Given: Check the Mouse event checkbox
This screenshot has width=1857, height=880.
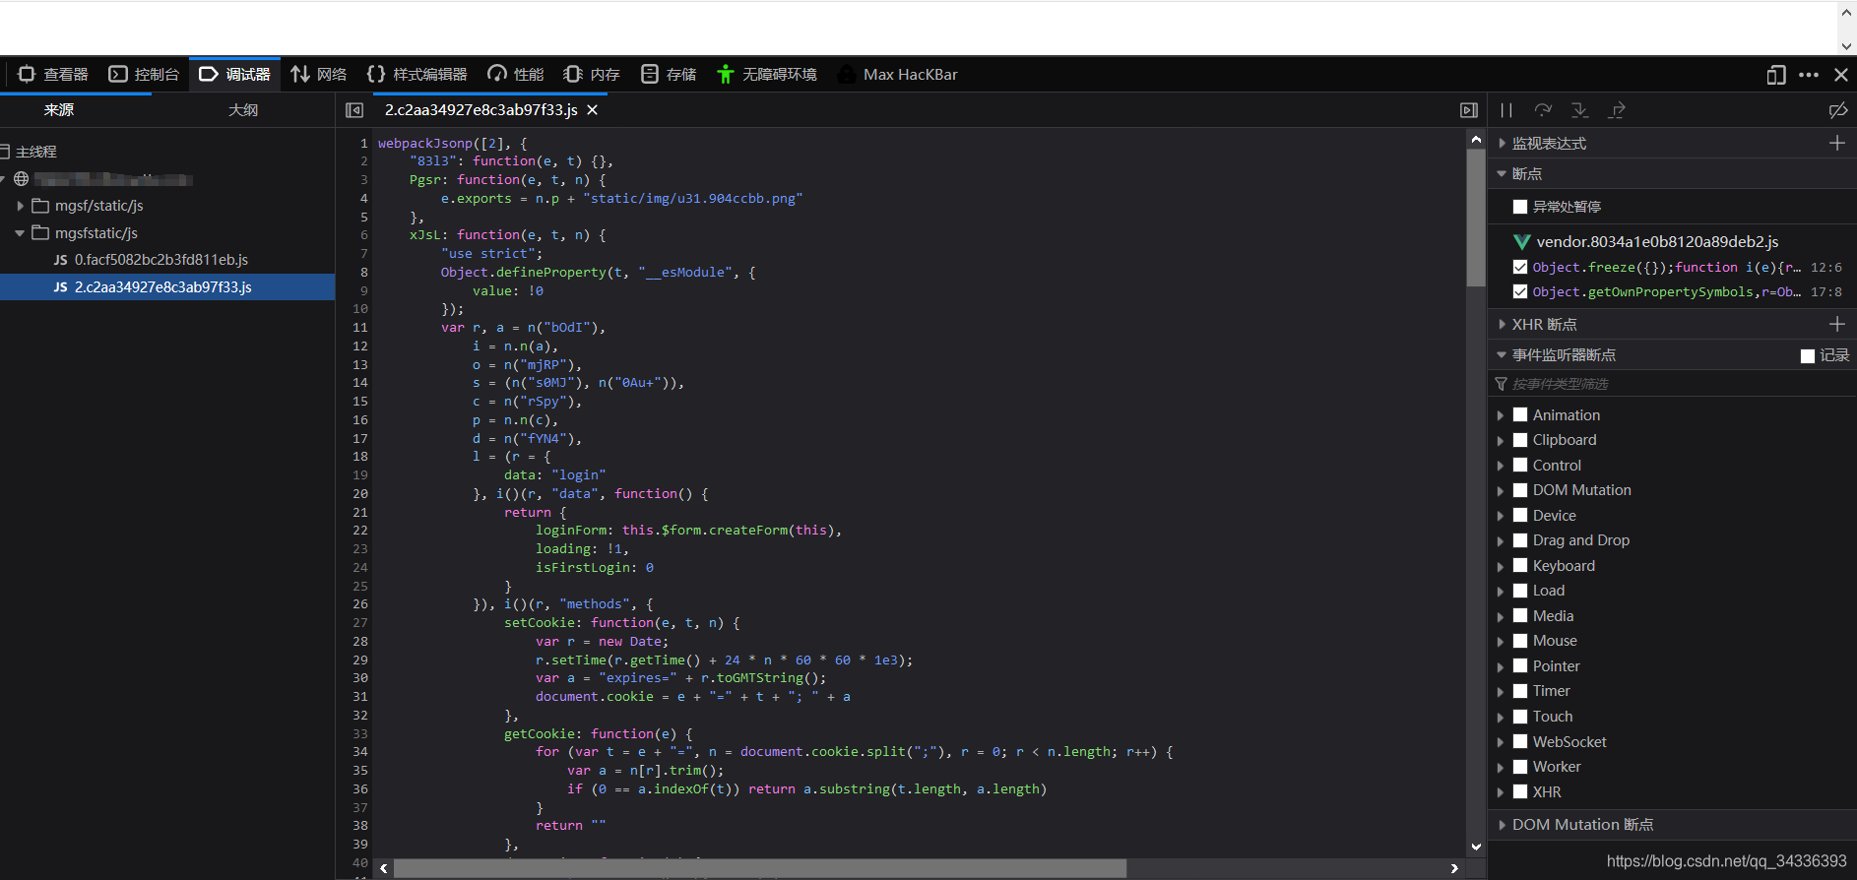Looking at the screenshot, I should click(1520, 640).
